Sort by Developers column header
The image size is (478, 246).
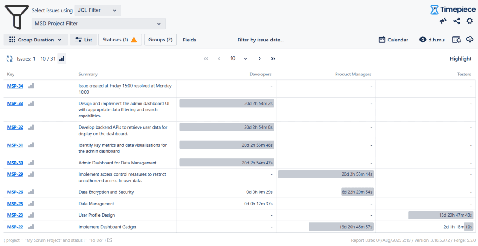[x=260, y=74]
